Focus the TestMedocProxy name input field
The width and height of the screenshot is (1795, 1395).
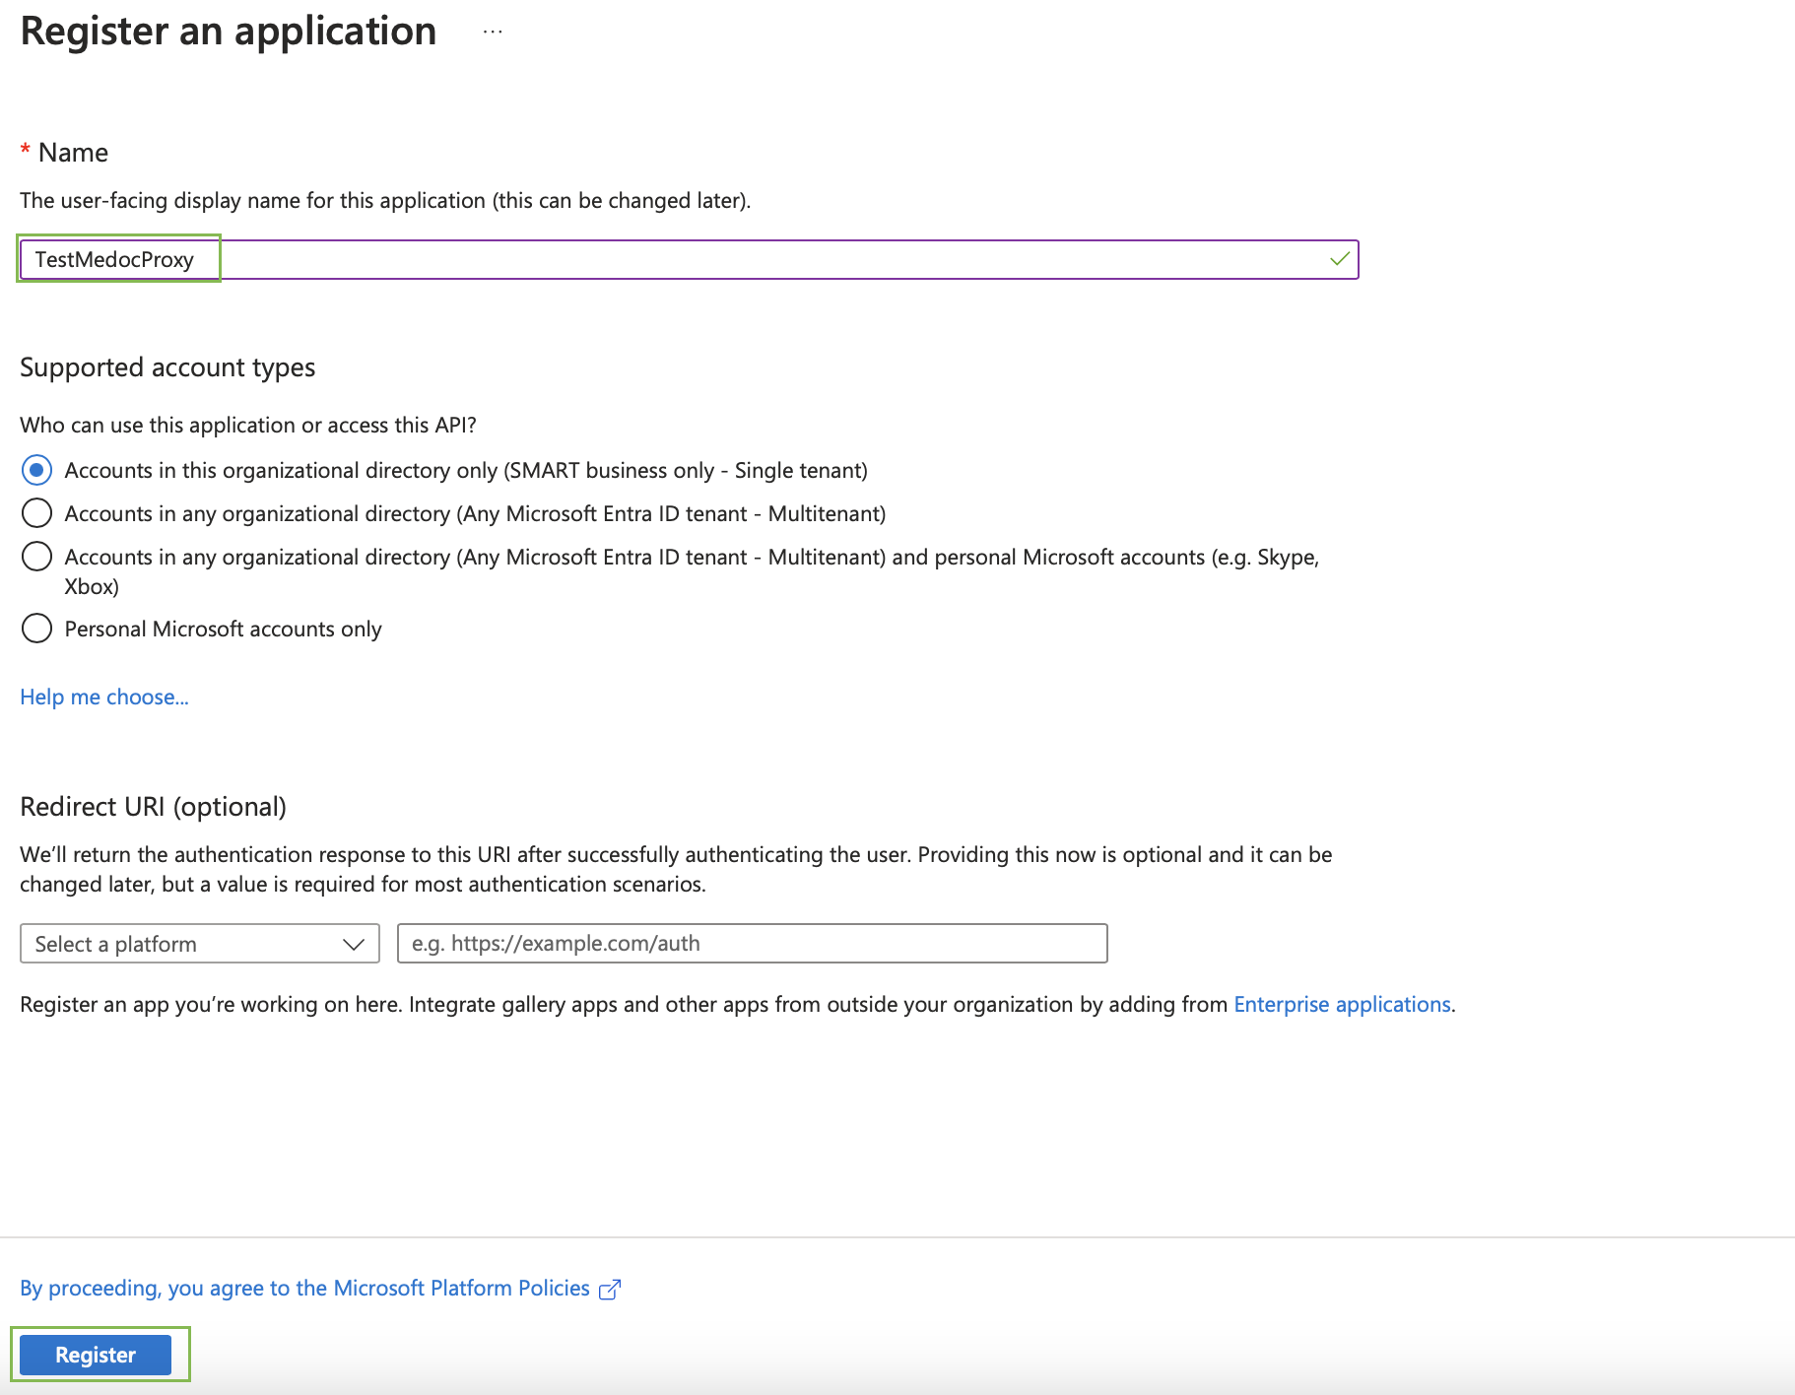[690, 260]
